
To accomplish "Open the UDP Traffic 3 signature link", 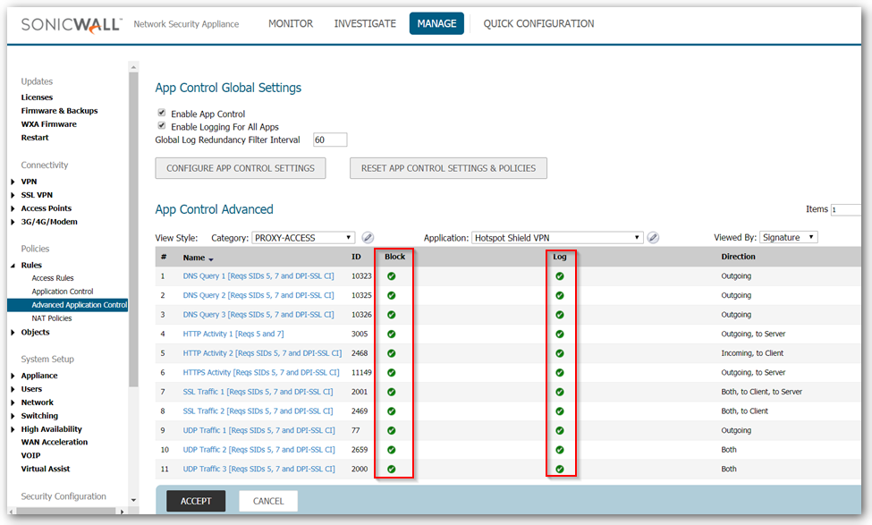I will [258, 469].
